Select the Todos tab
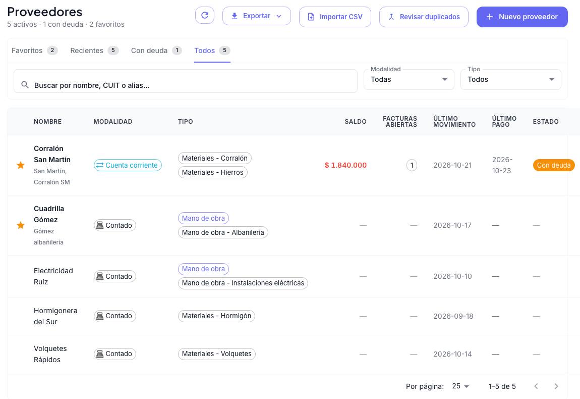 click(212, 51)
